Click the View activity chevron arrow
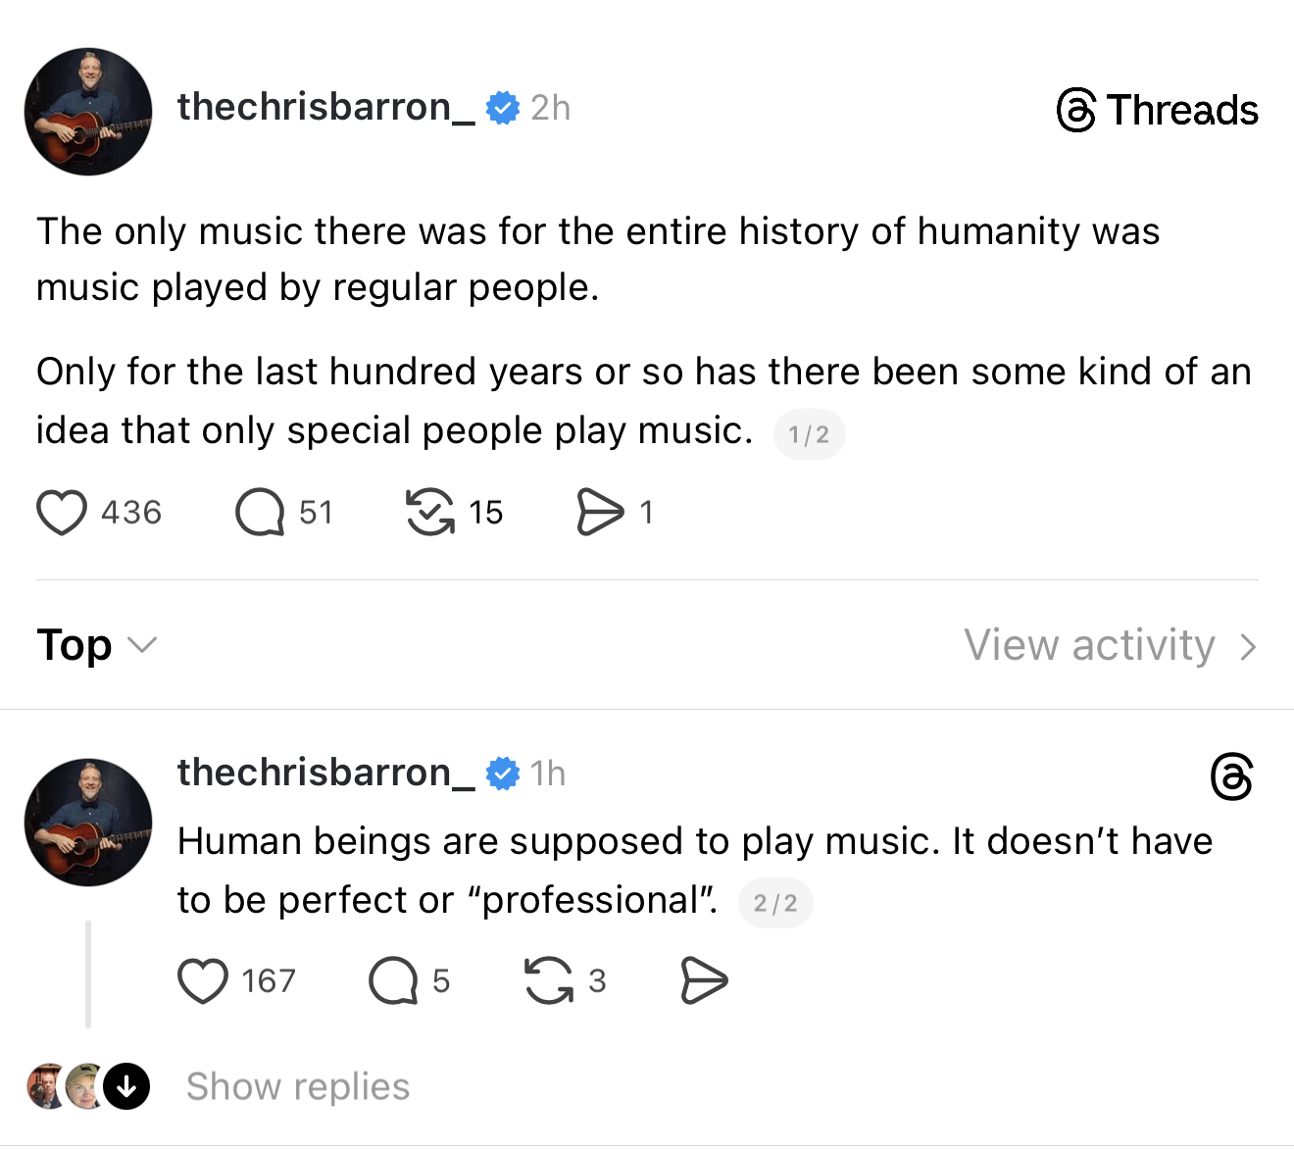Viewport: 1294px width, 1149px height. click(x=1248, y=647)
